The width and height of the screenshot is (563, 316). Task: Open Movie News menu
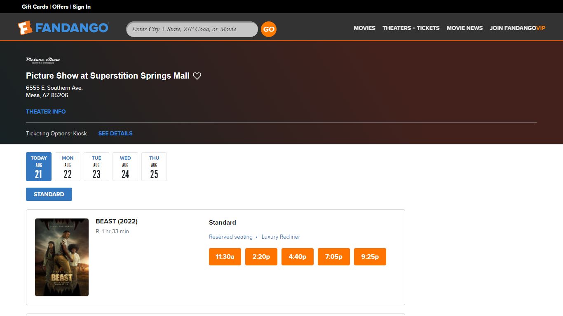[464, 28]
